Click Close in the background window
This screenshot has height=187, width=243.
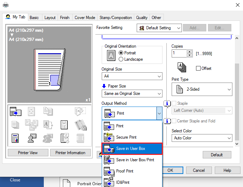pyautogui.click(x=15, y=180)
